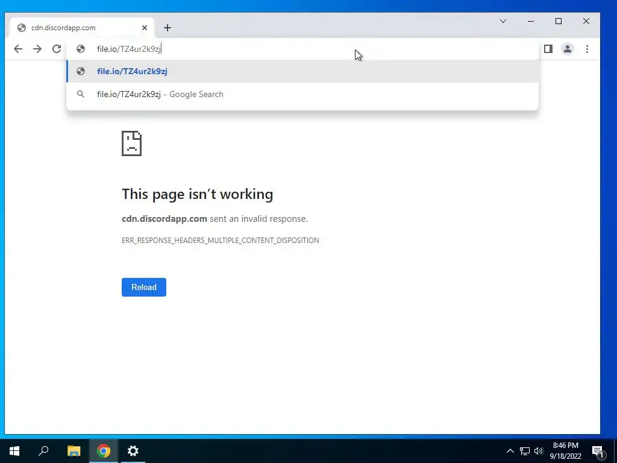Open Chrome side panel icon
Screen dimensions: 617x463
(x=548, y=49)
